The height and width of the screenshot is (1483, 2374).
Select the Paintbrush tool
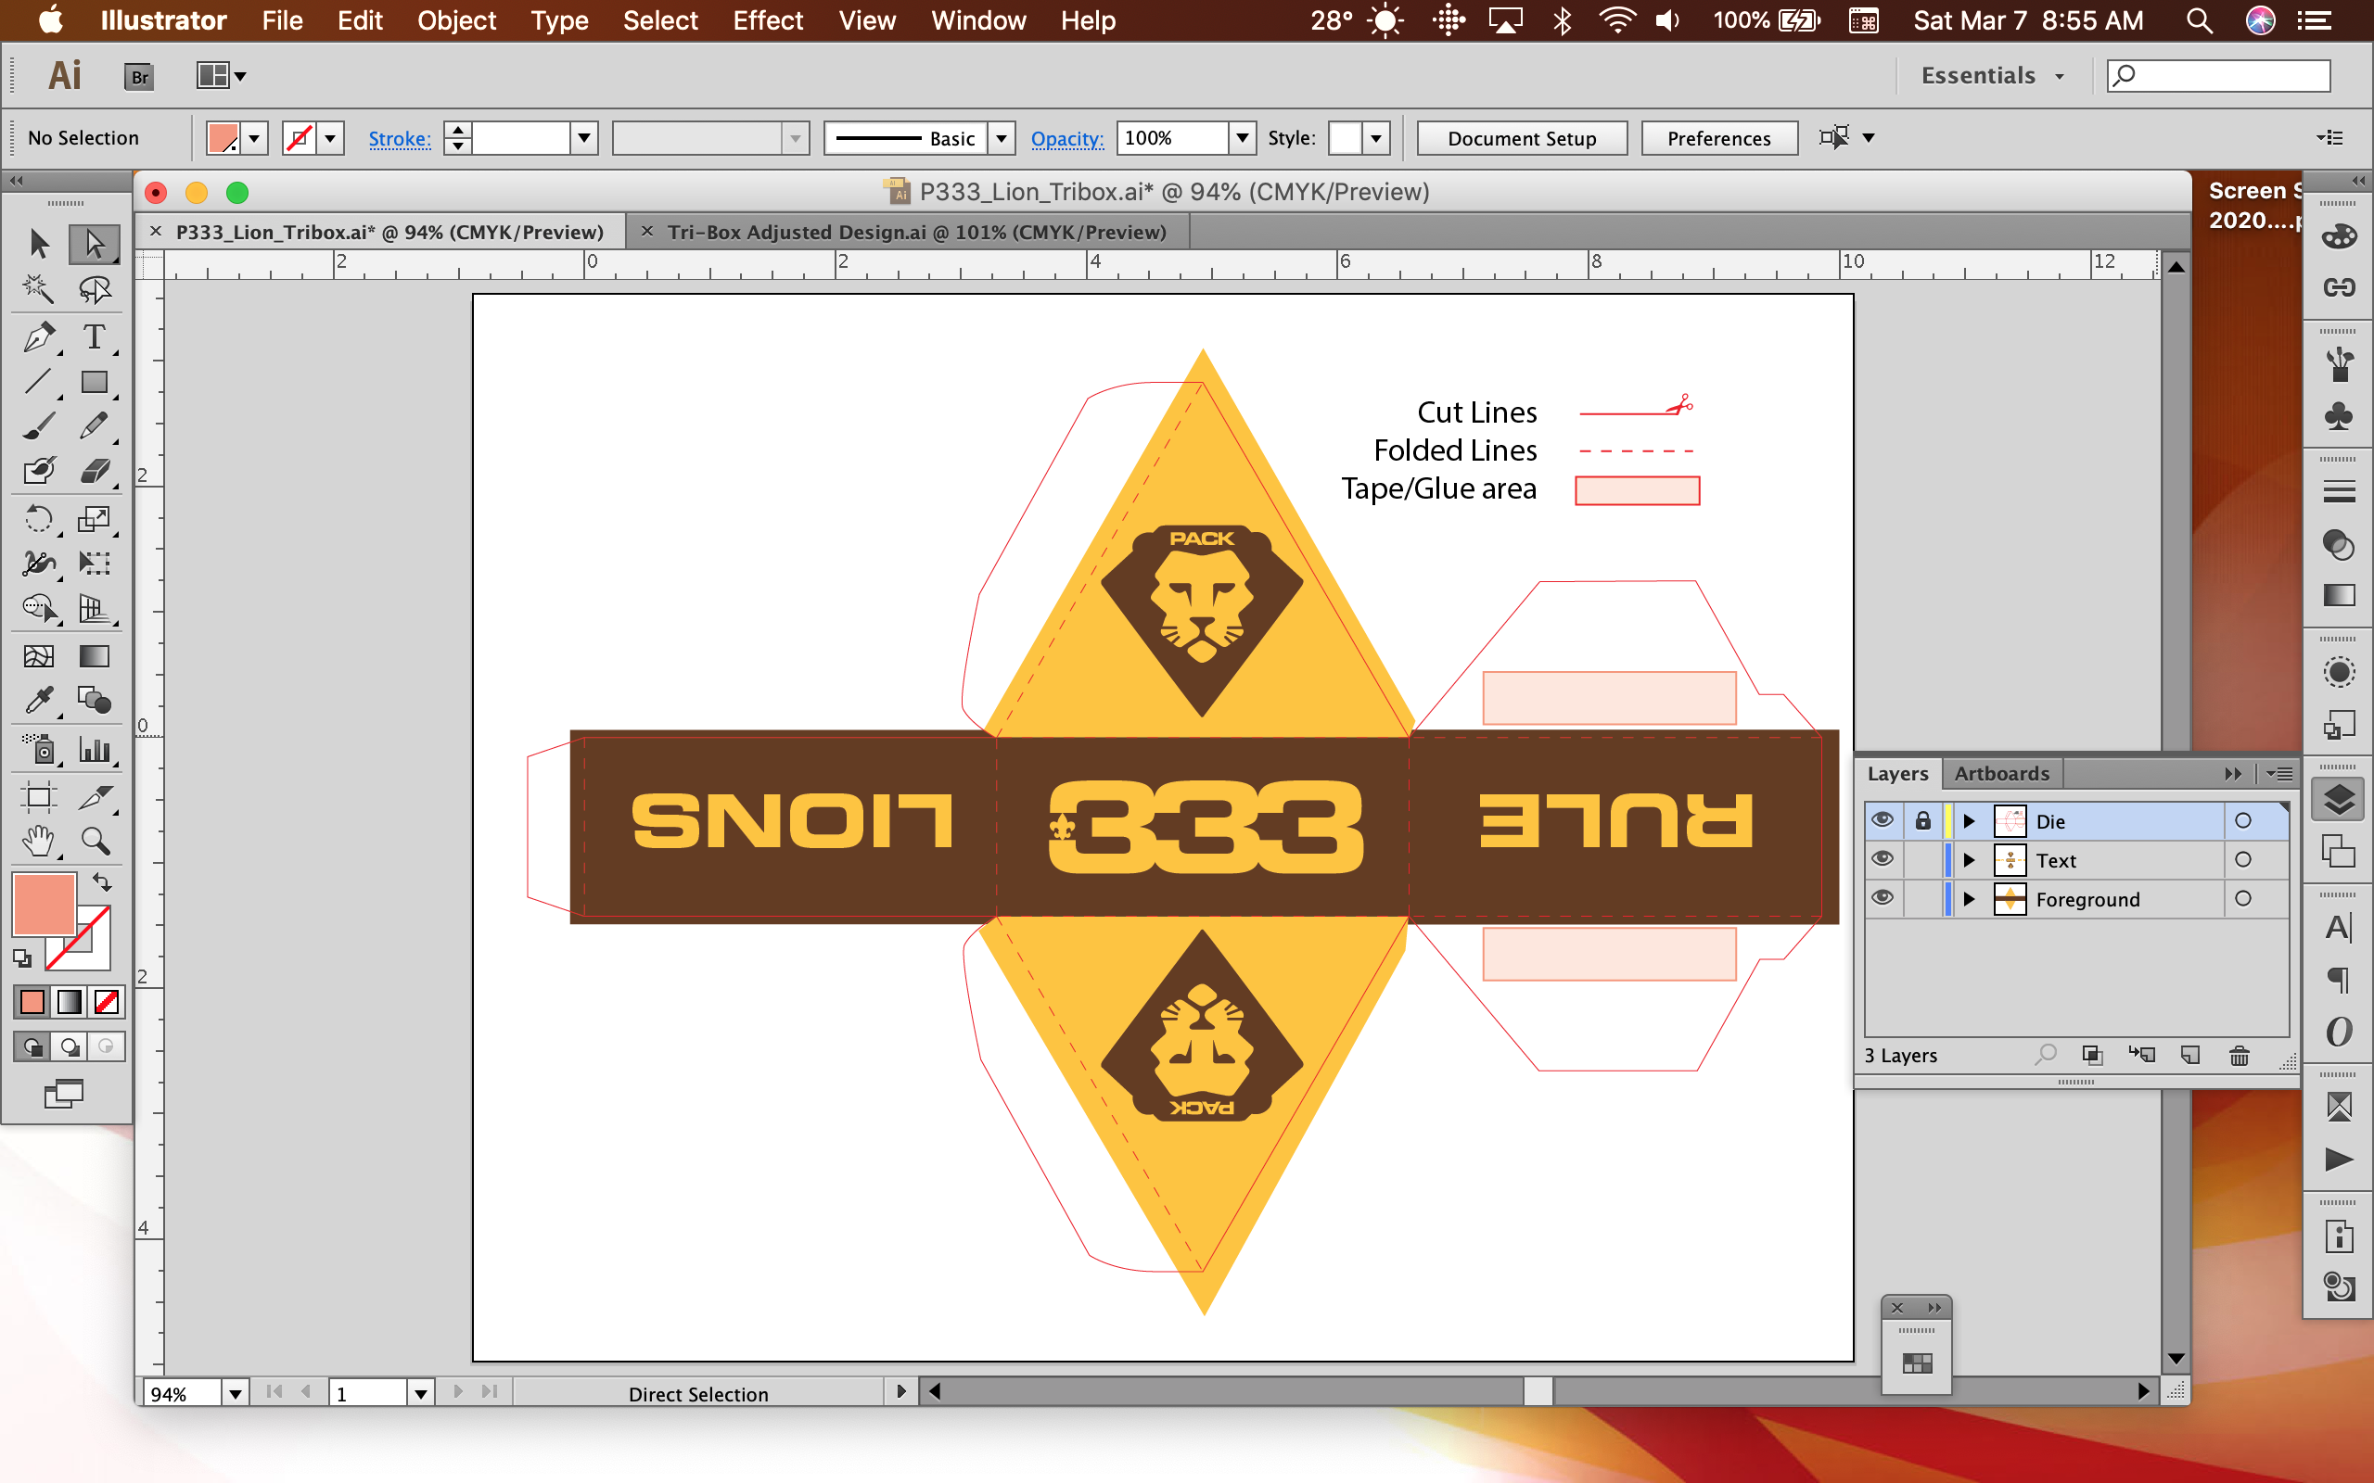(39, 426)
